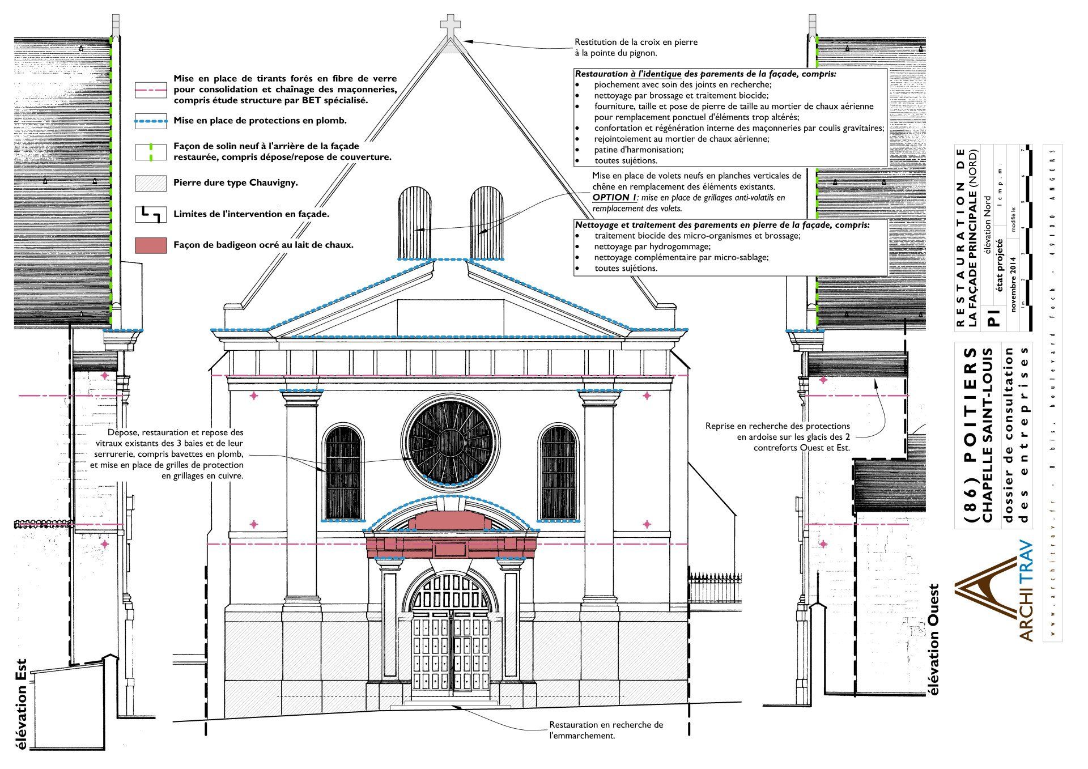Click the intervention limits bracket legend symbol

coord(151,214)
